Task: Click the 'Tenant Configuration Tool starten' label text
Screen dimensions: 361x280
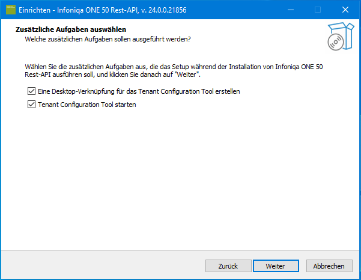Action: coord(87,105)
